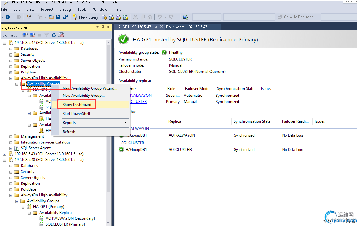
Task: Expand the SQL Server Agent node
Action: point(11,148)
